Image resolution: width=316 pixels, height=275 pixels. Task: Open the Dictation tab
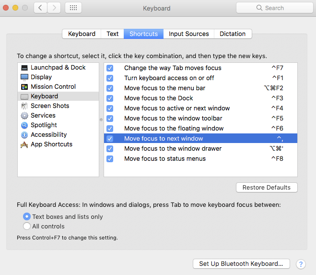233,34
